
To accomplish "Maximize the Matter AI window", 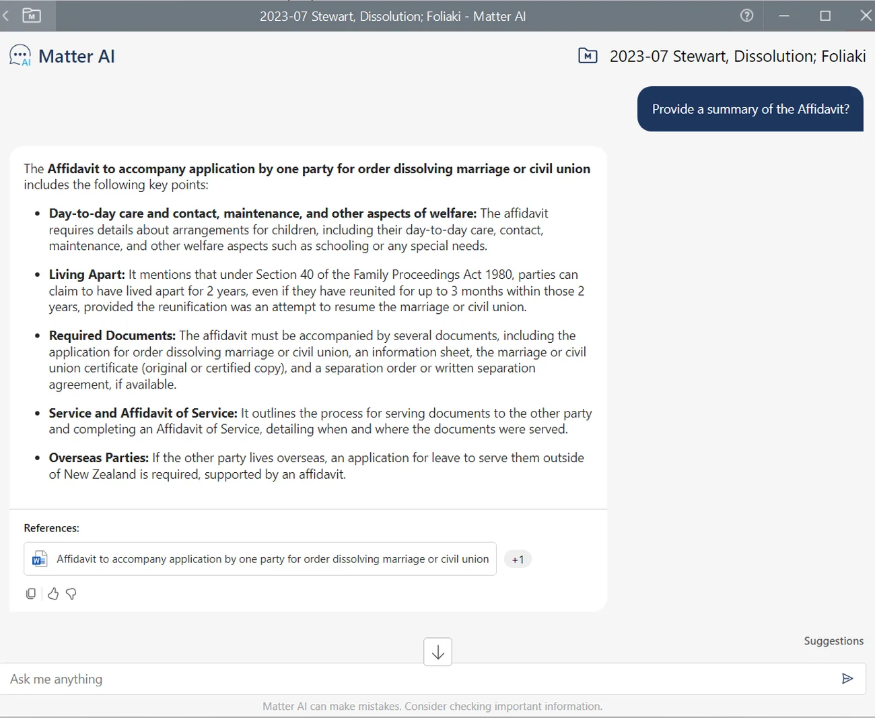I will click(825, 15).
